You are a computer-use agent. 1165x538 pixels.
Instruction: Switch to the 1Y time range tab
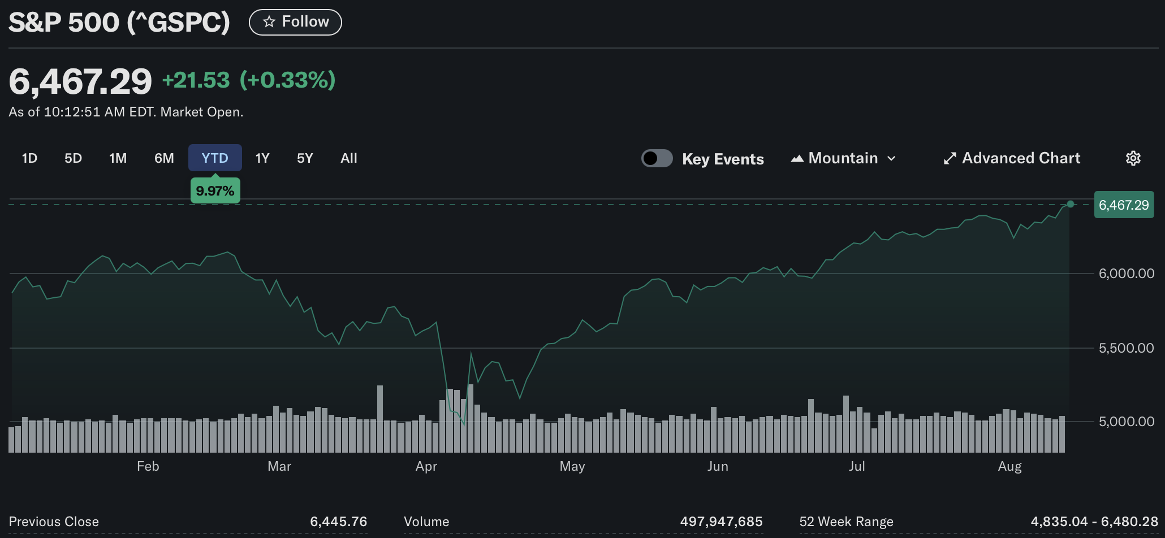262,158
